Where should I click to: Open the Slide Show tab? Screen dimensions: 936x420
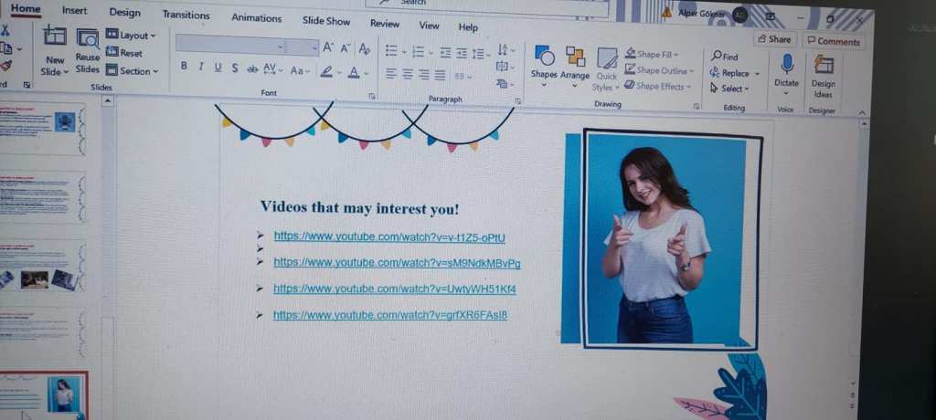(325, 21)
